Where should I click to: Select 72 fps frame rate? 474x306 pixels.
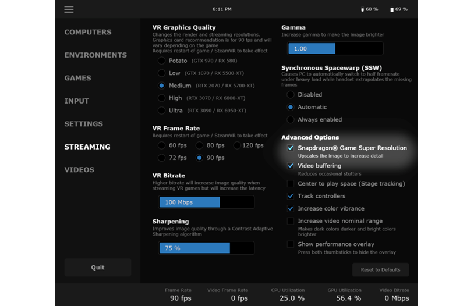coord(161,158)
